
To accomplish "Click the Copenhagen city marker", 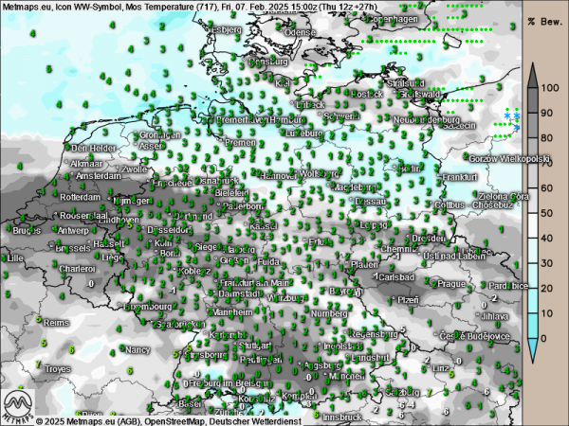I will pyautogui.click(x=367, y=19).
